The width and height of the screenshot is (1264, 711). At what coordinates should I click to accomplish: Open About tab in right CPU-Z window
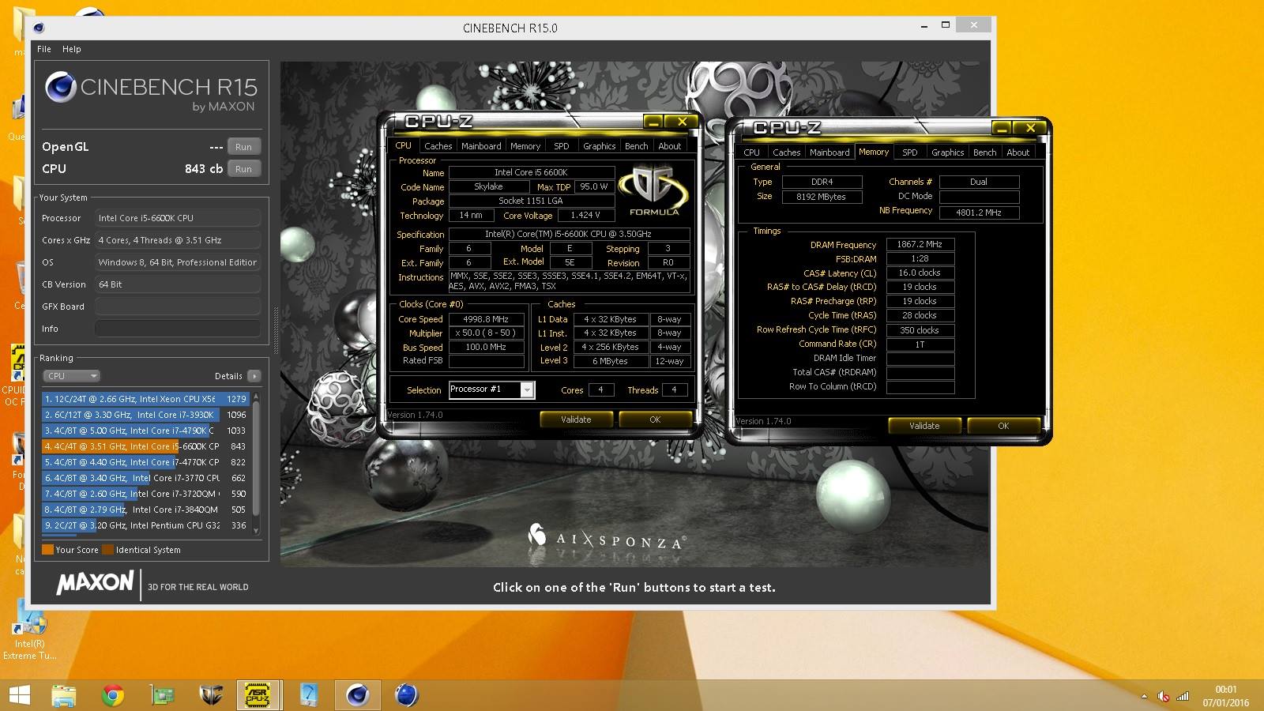(x=1018, y=152)
